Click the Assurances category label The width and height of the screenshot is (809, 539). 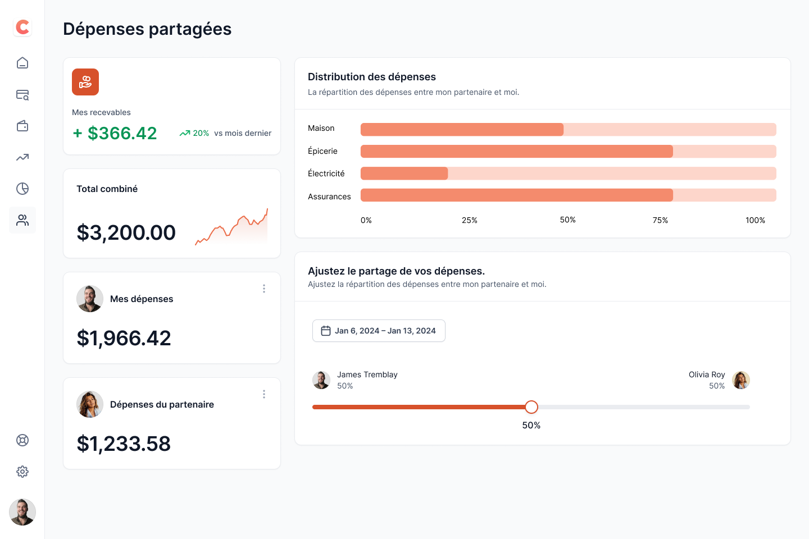329,197
